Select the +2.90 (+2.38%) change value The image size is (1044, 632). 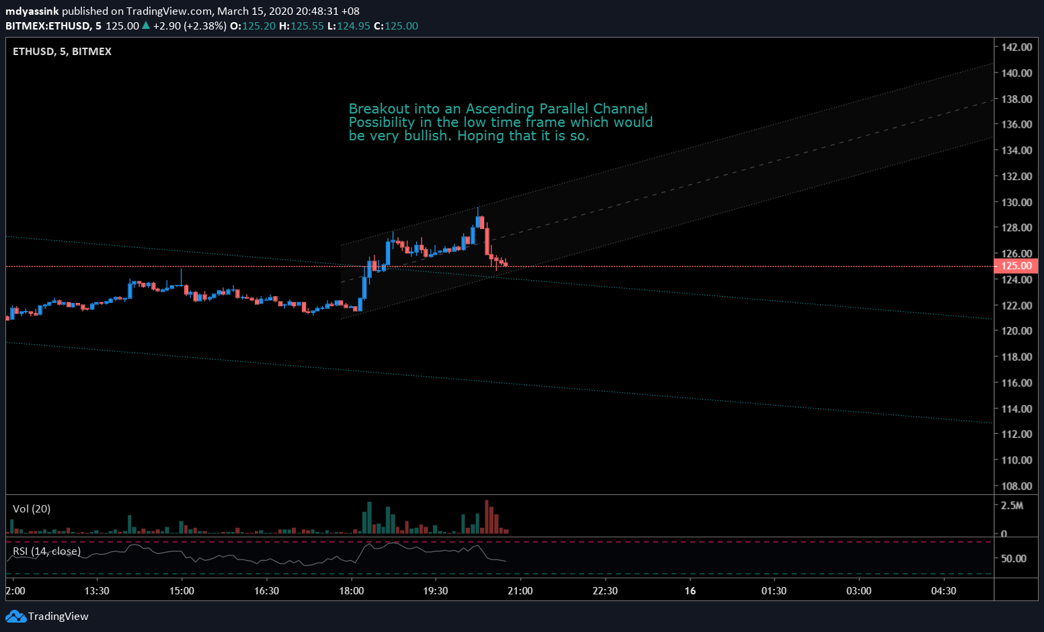(x=190, y=26)
